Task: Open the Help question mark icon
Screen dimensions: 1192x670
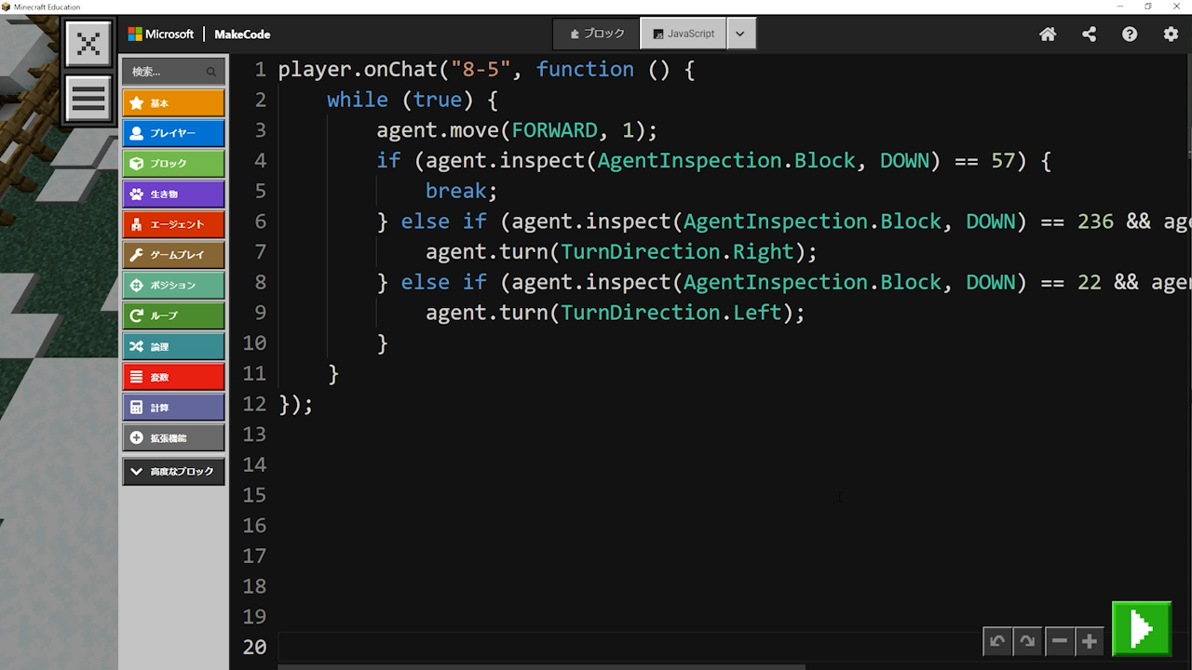Action: [1130, 34]
